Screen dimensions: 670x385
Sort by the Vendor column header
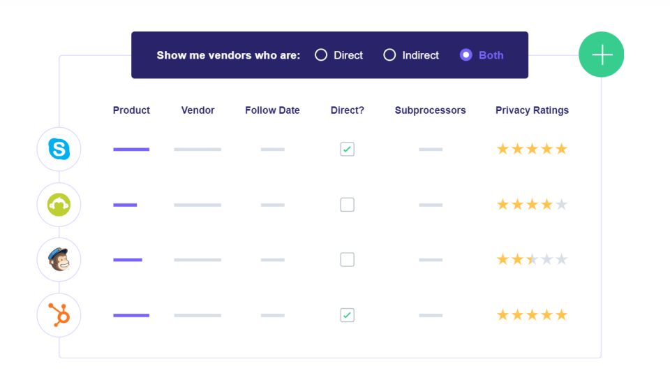tap(198, 110)
